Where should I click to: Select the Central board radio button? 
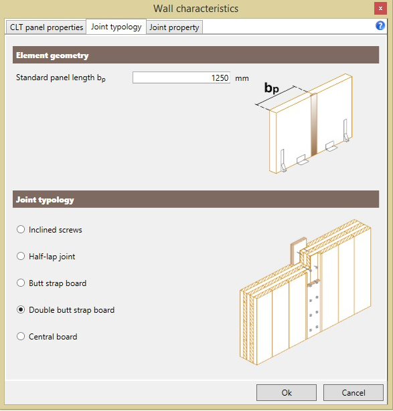[x=47, y=337]
